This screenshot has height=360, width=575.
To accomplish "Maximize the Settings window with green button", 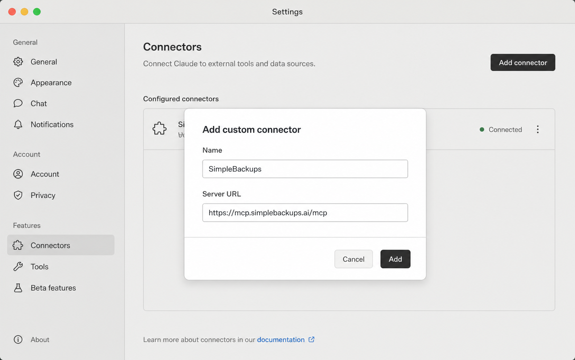I will (37, 12).
